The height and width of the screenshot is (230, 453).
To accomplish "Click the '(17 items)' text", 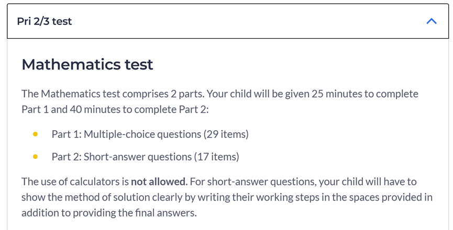I will (x=216, y=157).
